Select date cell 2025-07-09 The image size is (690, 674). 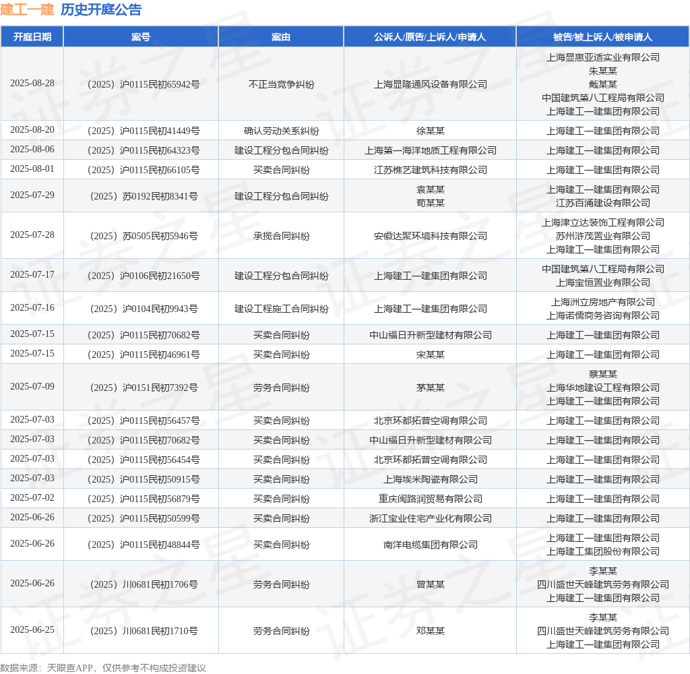tap(32, 386)
